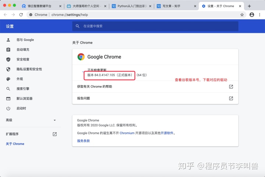
Task: Go back using the browser back arrow
Action: pyautogui.click(x=6, y=15)
